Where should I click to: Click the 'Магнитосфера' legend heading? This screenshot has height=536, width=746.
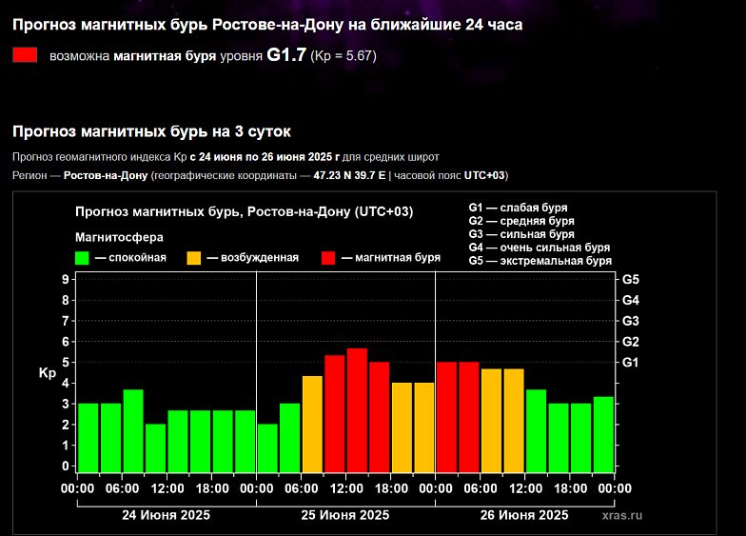(119, 237)
